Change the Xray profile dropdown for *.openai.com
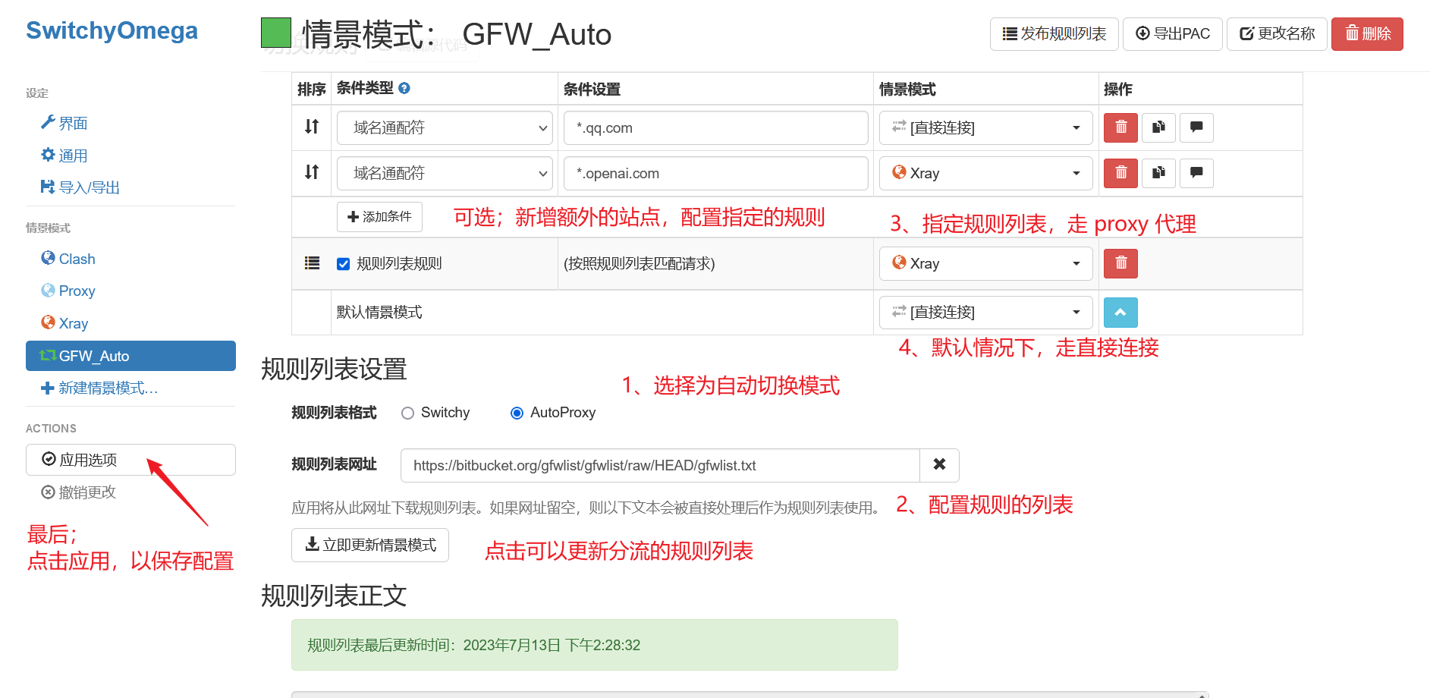This screenshot has width=1430, height=698. [x=985, y=173]
